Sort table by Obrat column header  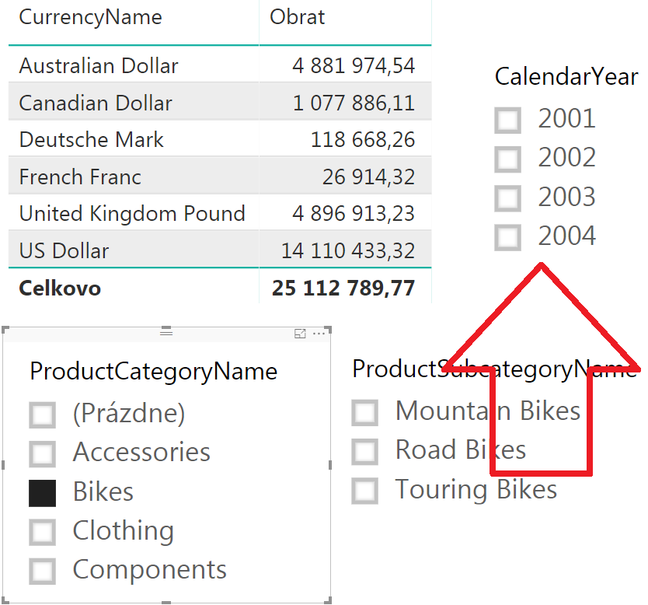pyautogui.click(x=297, y=17)
